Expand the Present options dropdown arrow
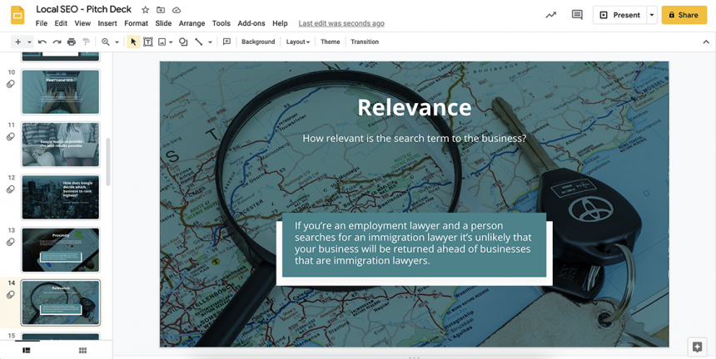716x359 pixels. click(652, 15)
